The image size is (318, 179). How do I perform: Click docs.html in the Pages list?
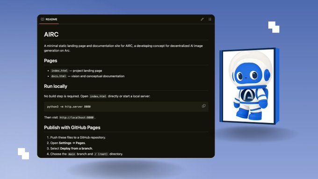coord(58,76)
